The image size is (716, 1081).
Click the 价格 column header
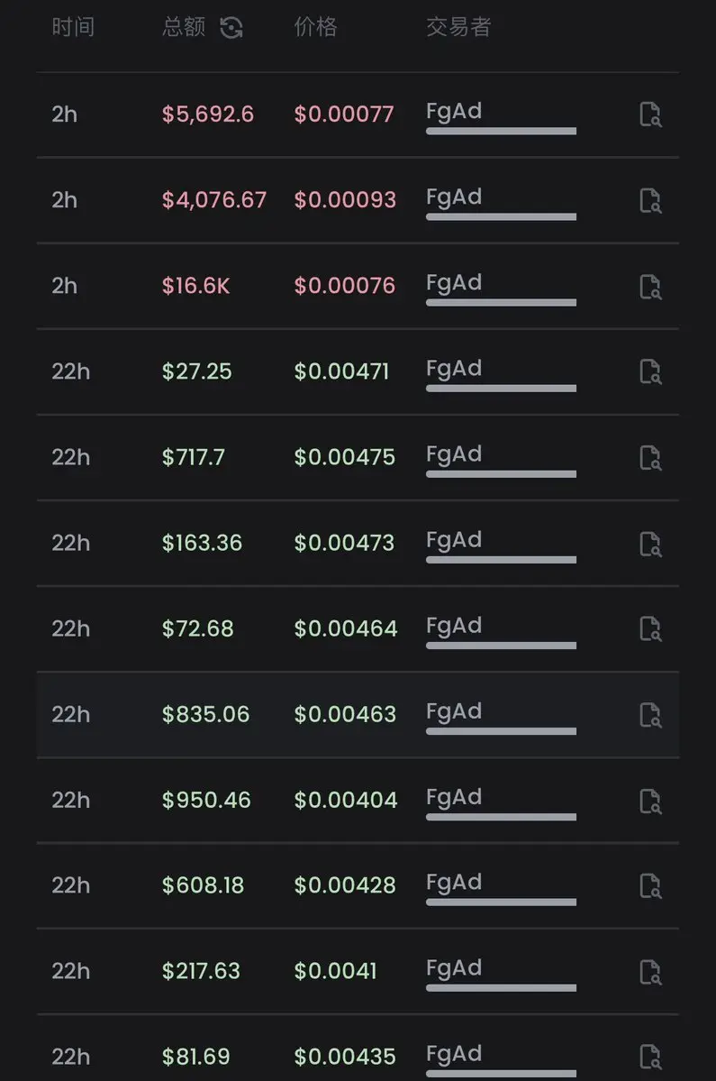click(x=315, y=28)
